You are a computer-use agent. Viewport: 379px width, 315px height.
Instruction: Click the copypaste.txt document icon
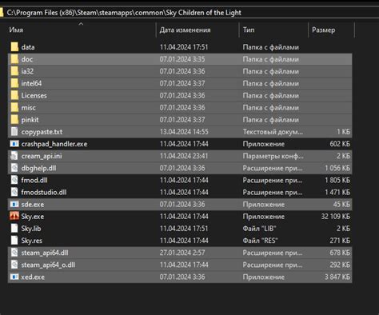[x=14, y=132]
